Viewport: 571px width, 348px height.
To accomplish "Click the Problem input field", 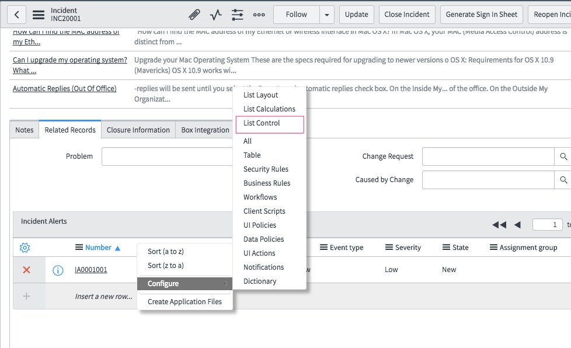I will coord(167,156).
